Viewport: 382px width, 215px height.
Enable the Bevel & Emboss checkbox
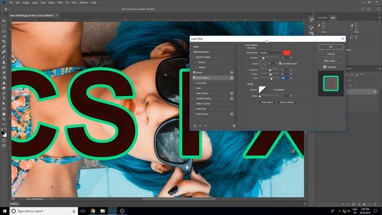point(194,57)
